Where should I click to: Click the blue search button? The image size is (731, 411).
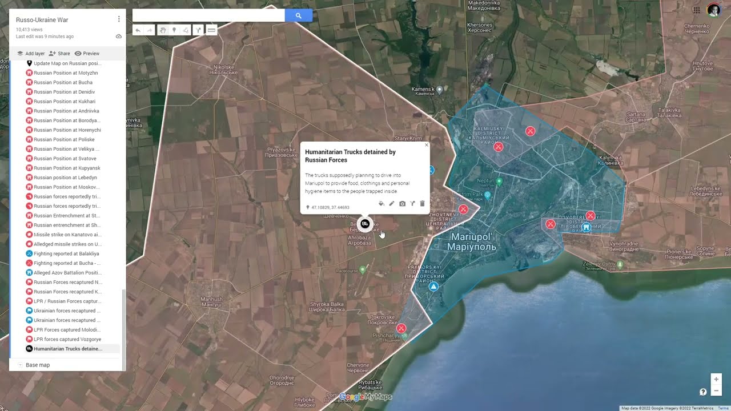tap(298, 15)
